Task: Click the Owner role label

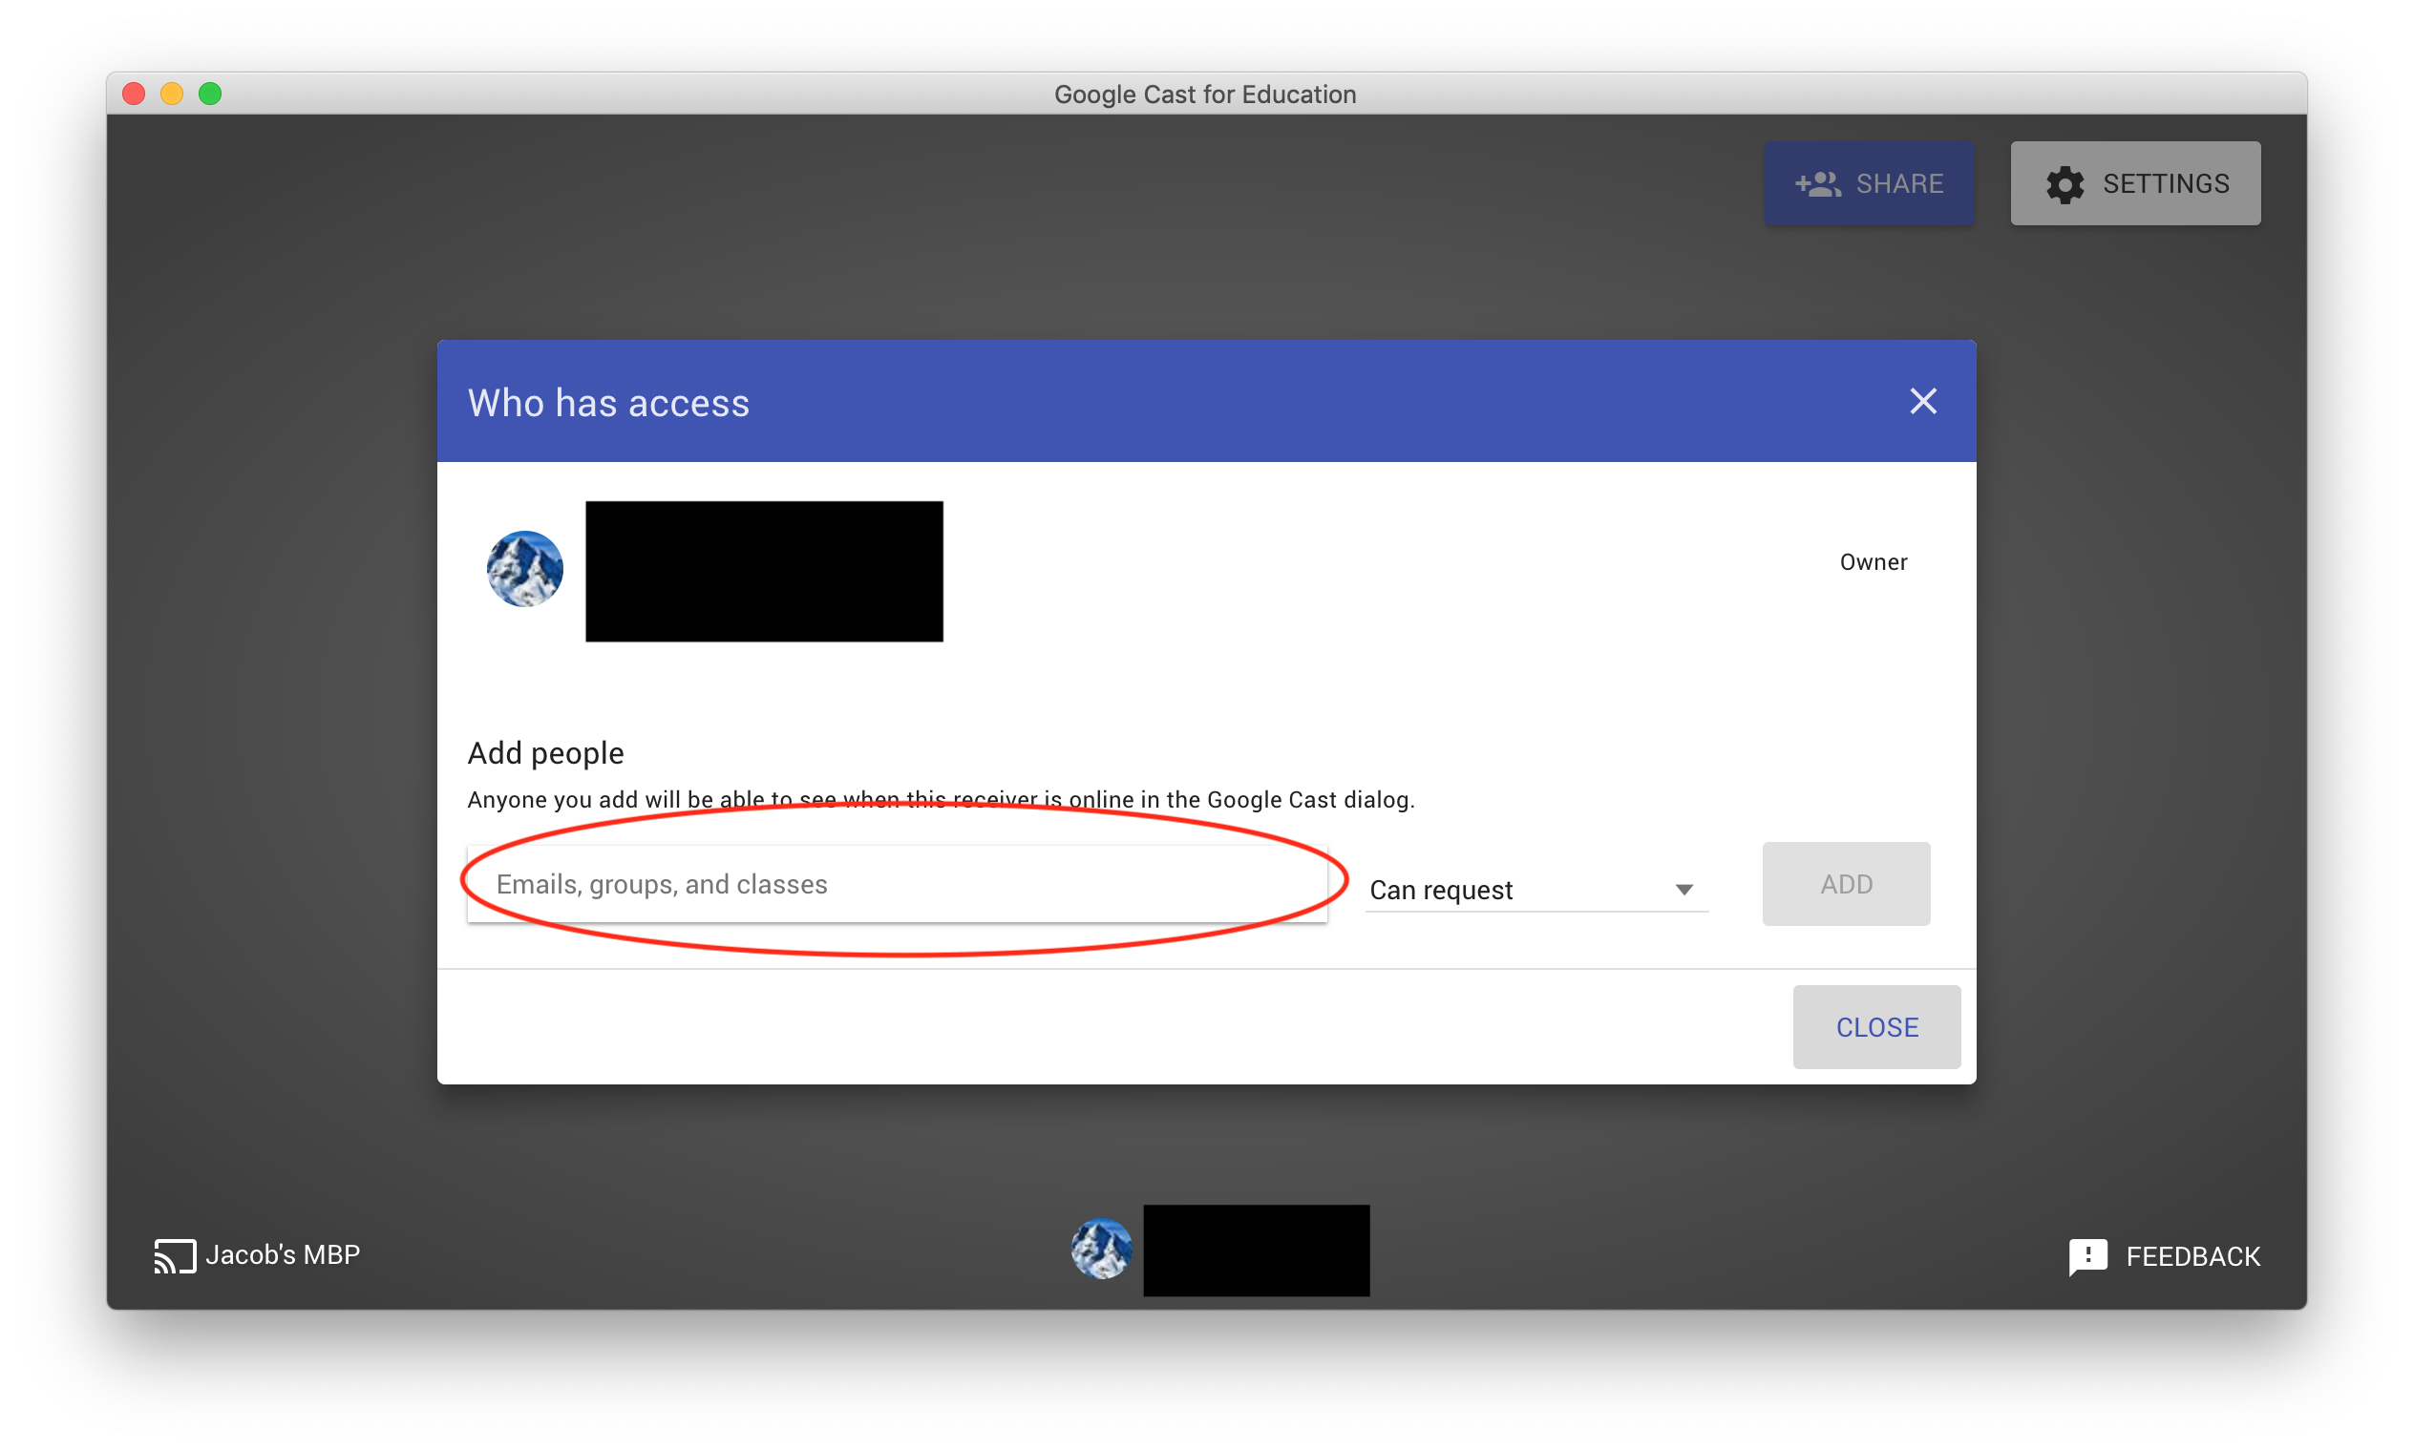Action: [x=1873, y=562]
